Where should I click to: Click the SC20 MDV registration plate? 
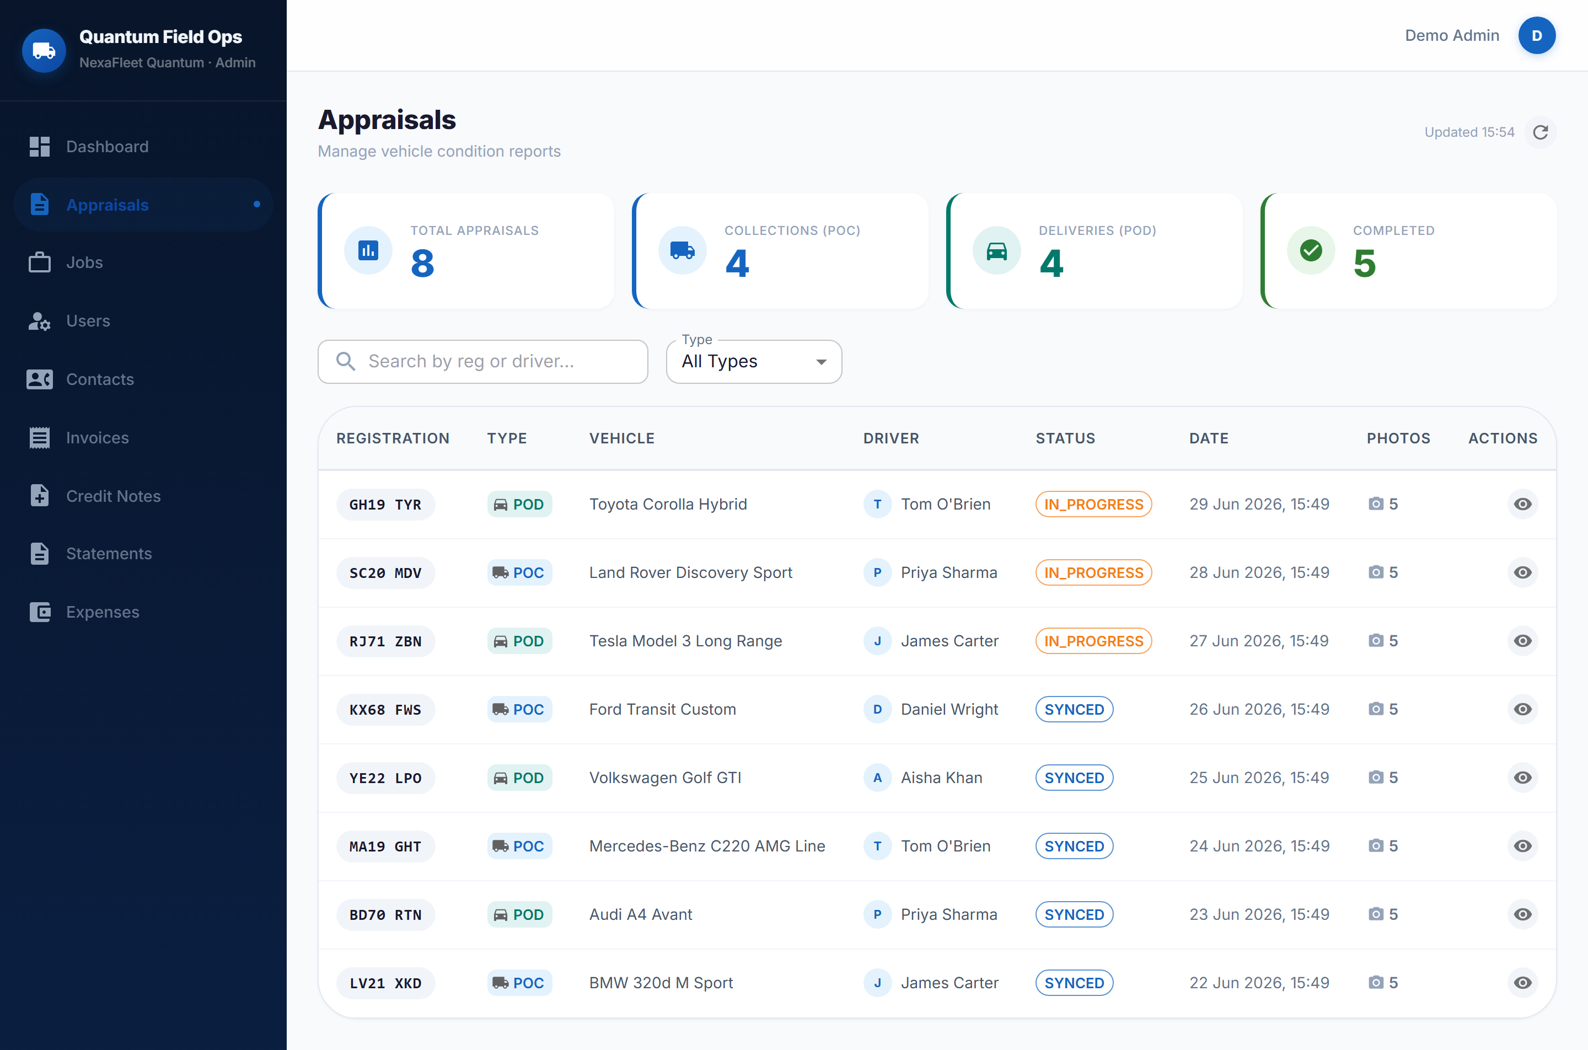pos(385,572)
